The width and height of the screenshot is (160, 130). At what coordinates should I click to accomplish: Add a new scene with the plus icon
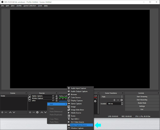[2, 112]
